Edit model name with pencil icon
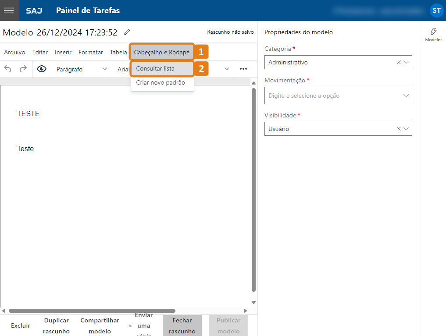 [127, 32]
